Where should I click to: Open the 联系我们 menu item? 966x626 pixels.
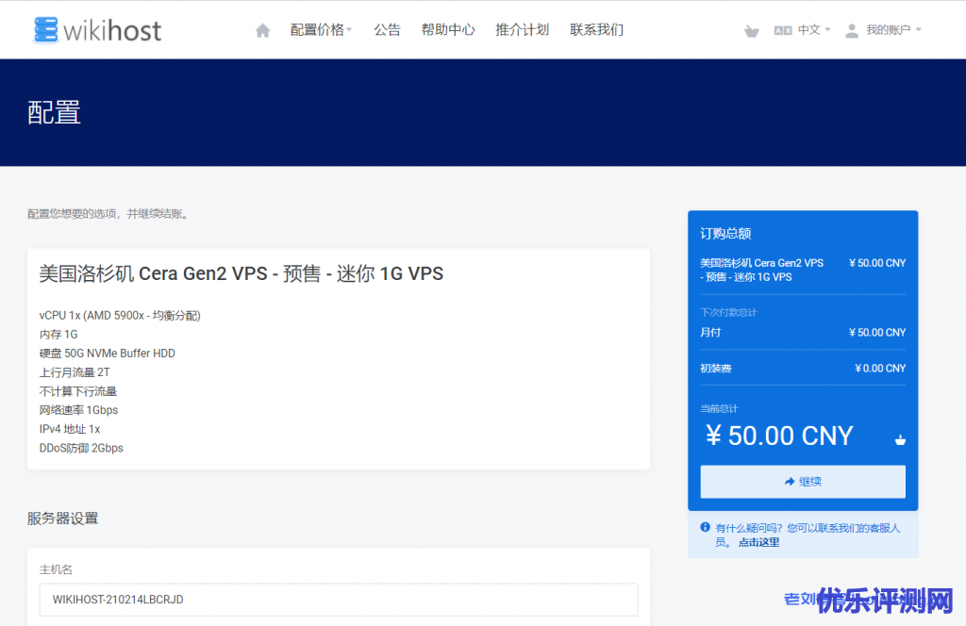coord(596,29)
